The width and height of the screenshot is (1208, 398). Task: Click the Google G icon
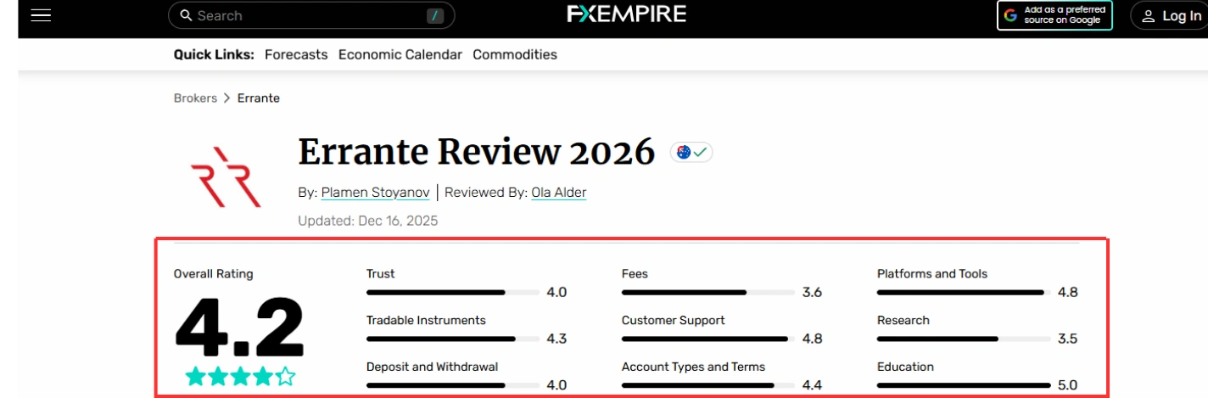[x=1011, y=15]
